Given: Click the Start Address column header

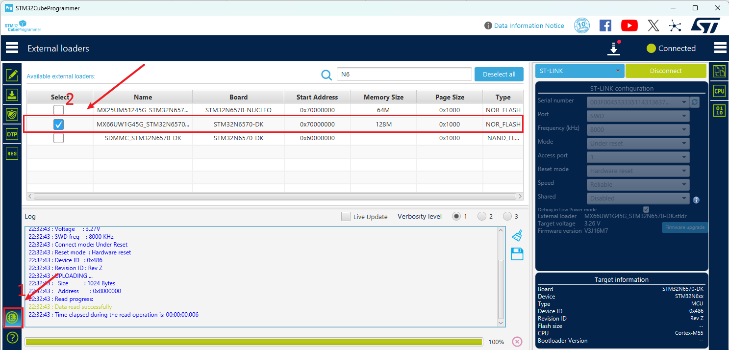Looking at the screenshot, I should pyautogui.click(x=317, y=97).
